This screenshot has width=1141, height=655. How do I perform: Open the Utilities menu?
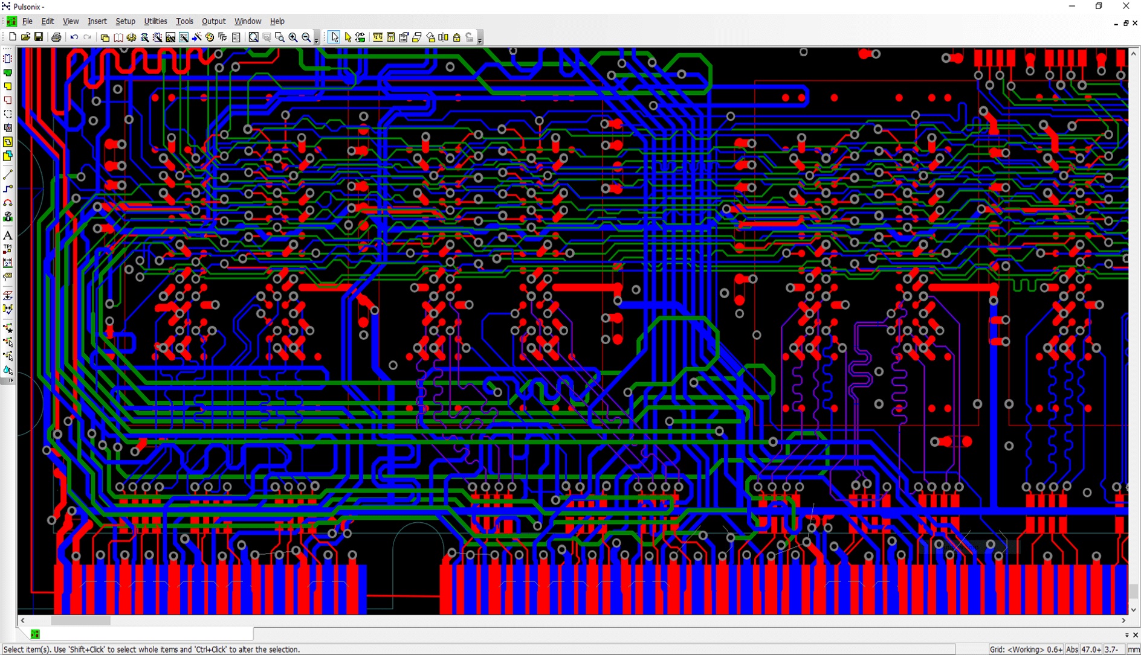[x=155, y=21]
